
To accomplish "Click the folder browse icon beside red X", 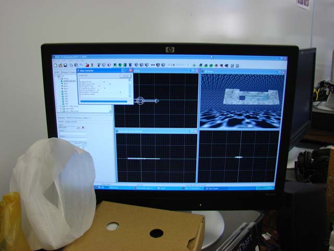I will pyautogui.click(x=78, y=128).
